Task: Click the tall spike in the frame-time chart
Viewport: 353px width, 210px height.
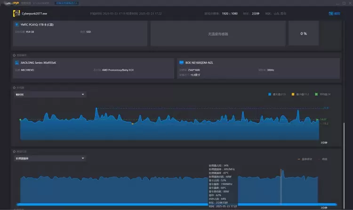Action: (x=96, y=111)
